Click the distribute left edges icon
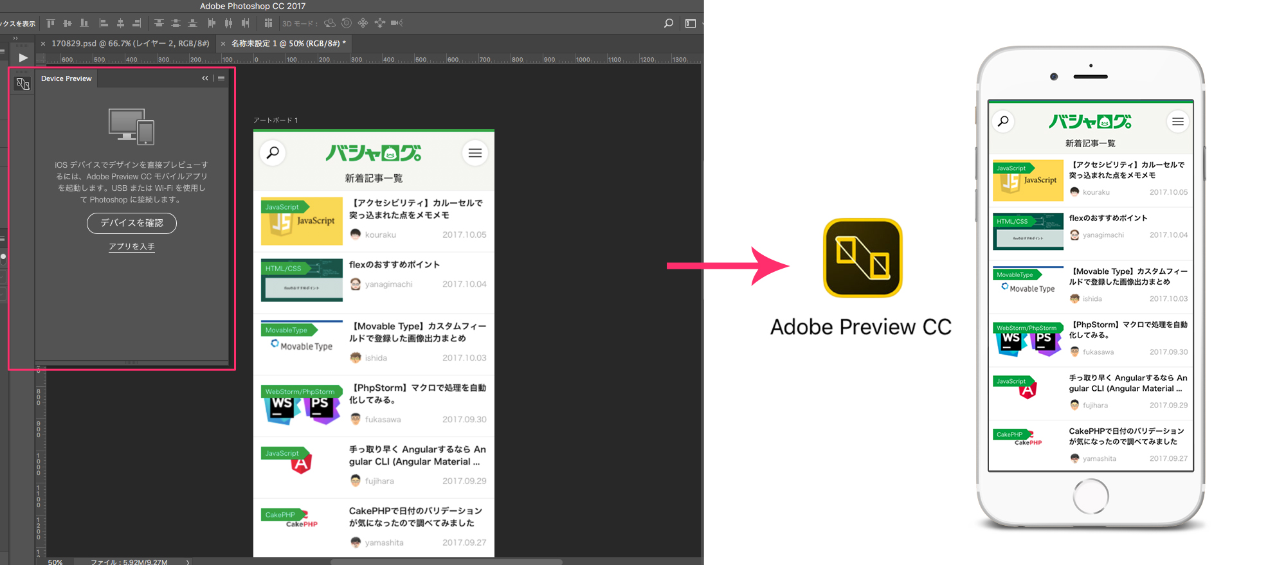This screenshot has width=1286, height=565. click(x=212, y=23)
